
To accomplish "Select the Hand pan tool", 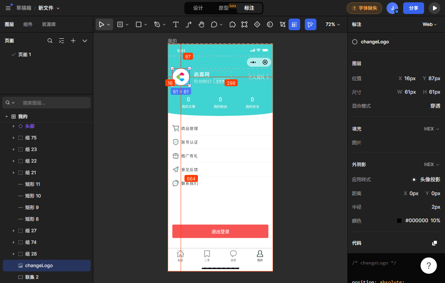I will [x=201, y=24].
